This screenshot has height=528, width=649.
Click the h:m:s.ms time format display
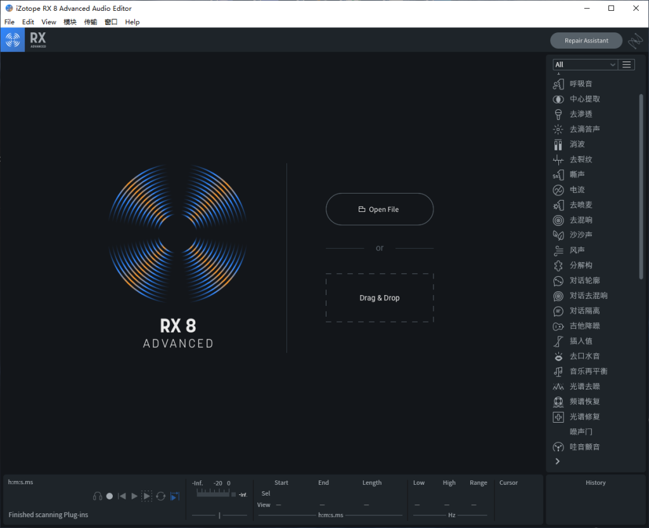coord(21,482)
